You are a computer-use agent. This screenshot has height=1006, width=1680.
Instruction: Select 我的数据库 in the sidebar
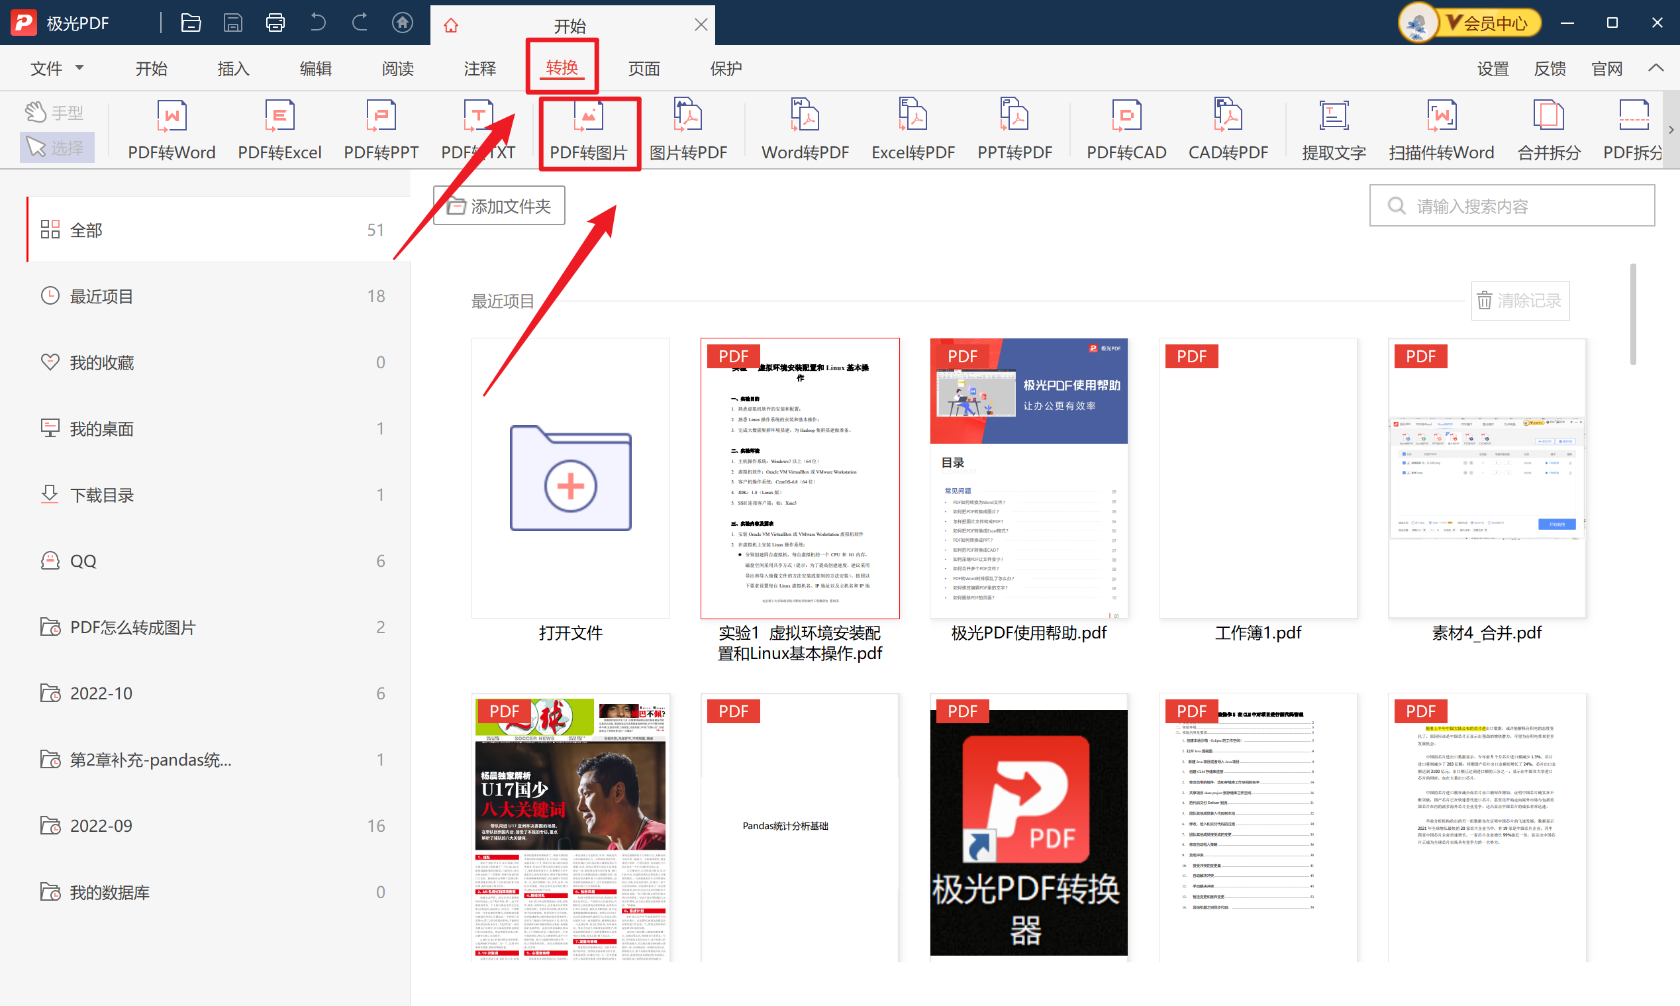[x=219, y=892]
